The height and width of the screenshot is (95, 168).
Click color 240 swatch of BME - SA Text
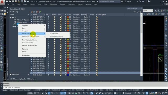(68, 73)
